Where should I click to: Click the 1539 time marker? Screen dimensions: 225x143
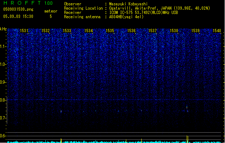(195, 31)
